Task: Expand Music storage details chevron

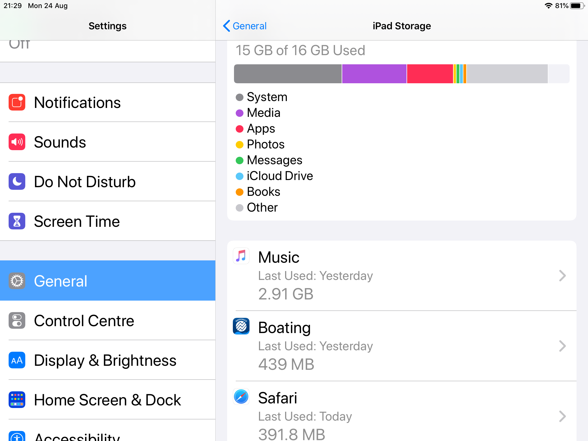Action: pyautogui.click(x=562, y=276)
